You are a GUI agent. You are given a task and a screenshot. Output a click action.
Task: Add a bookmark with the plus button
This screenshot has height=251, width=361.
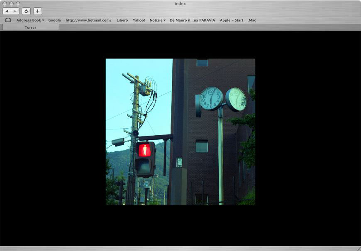37,11
